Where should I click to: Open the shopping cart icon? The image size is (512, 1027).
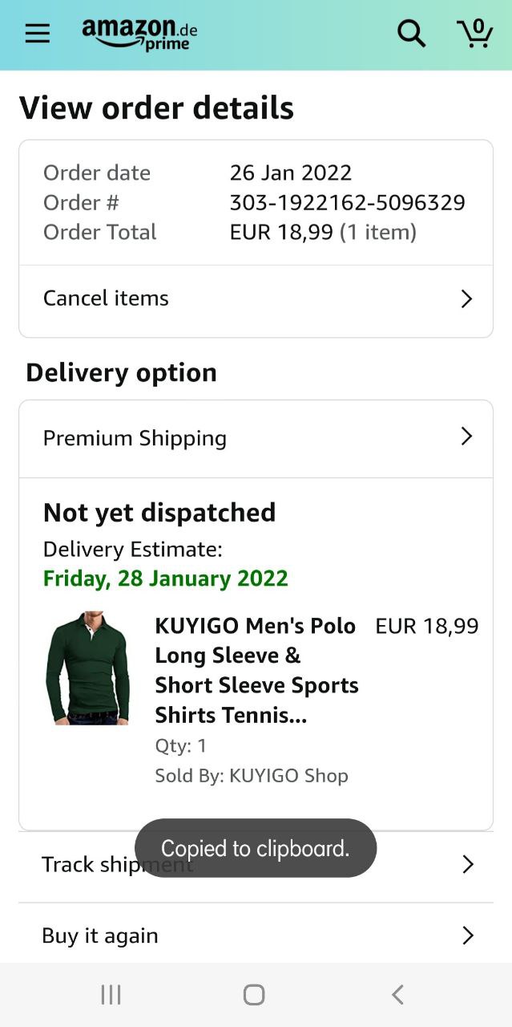coord(474,34)
